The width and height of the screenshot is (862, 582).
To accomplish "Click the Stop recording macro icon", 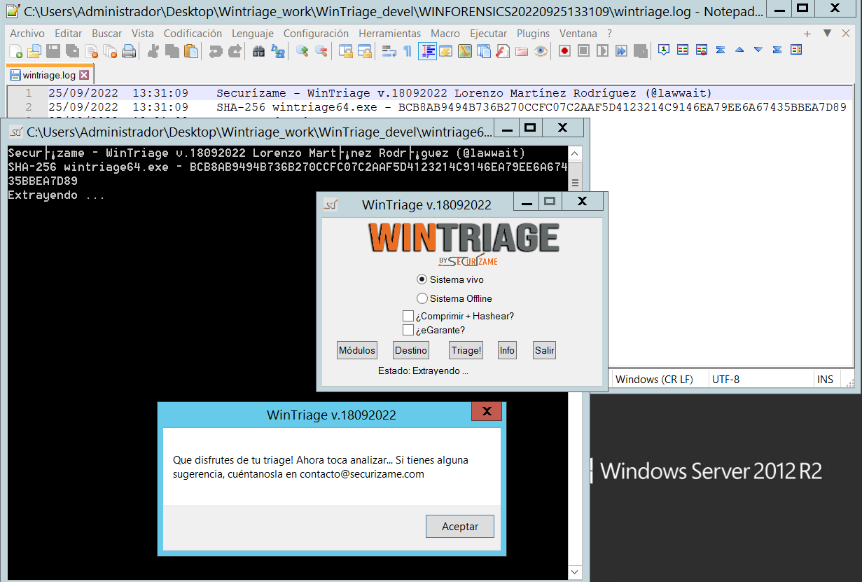I will point(583,50).
